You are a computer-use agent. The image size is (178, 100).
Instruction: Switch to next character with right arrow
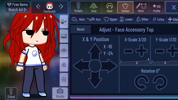(x=61, y=6)
